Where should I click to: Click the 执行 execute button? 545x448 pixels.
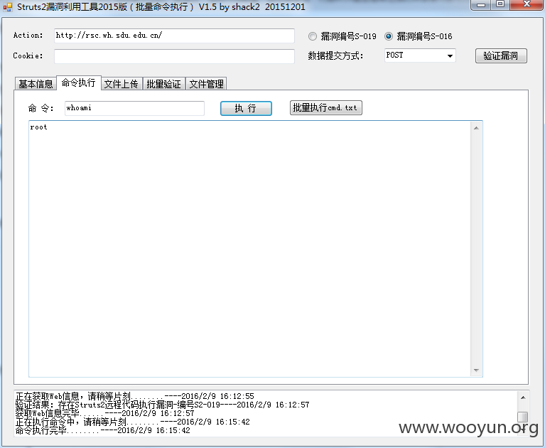point(246,108)
